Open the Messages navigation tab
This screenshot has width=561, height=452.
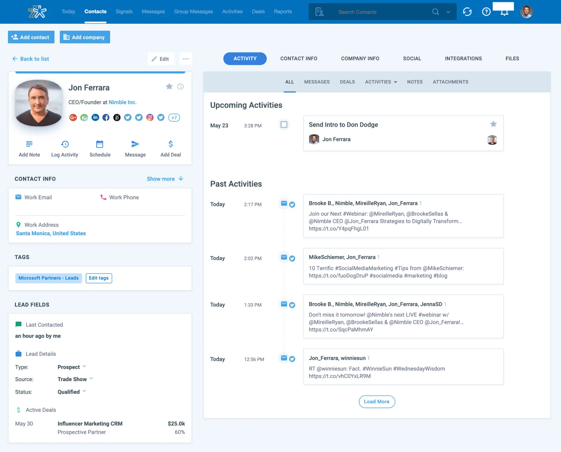coord(153,12)
